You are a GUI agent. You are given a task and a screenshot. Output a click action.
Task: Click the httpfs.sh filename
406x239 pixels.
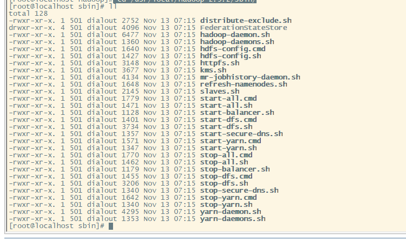tap(220, 63)
